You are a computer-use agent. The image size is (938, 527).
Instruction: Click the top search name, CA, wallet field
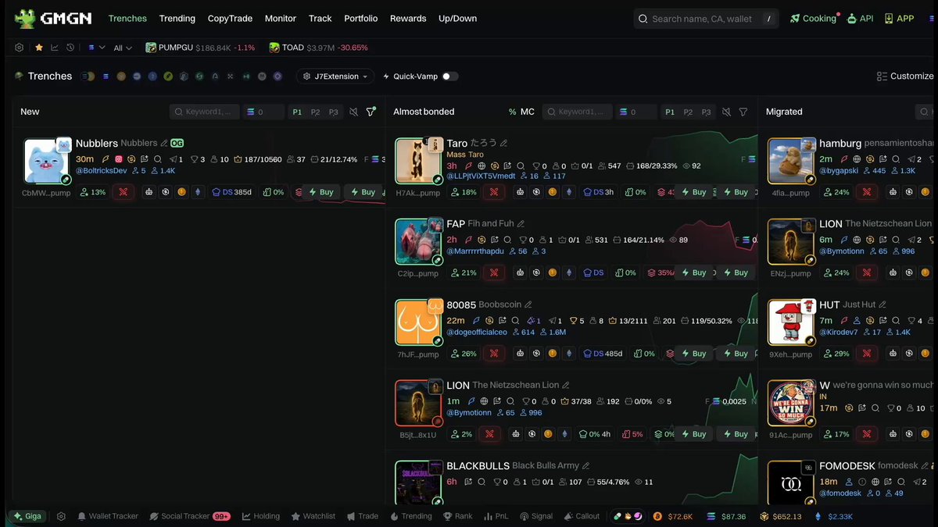(706, 19)
